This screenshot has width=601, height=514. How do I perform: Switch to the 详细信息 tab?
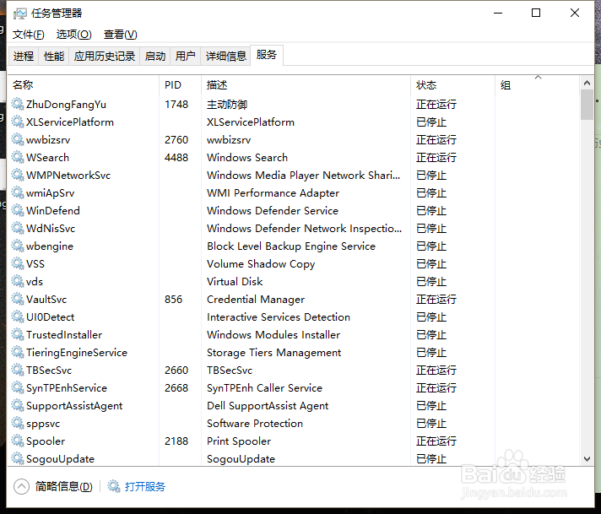(225, 57)
